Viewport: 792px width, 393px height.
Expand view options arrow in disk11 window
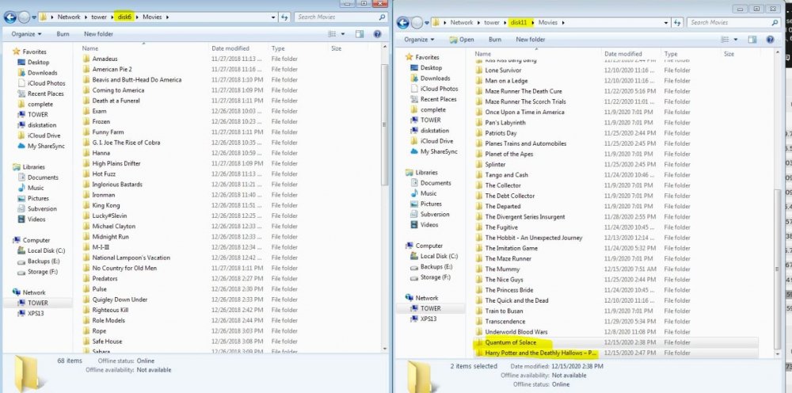[736, 40]
